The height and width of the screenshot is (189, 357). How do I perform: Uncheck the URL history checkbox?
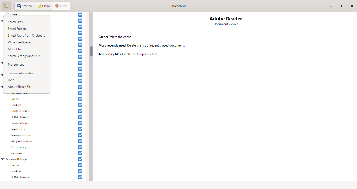(80, 147)
